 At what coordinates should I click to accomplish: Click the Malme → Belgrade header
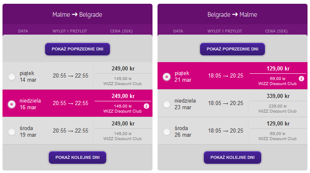point(77,15)
